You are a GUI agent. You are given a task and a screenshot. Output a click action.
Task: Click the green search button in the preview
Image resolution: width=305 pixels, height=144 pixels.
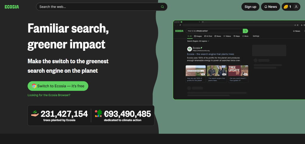click(245, 31)
